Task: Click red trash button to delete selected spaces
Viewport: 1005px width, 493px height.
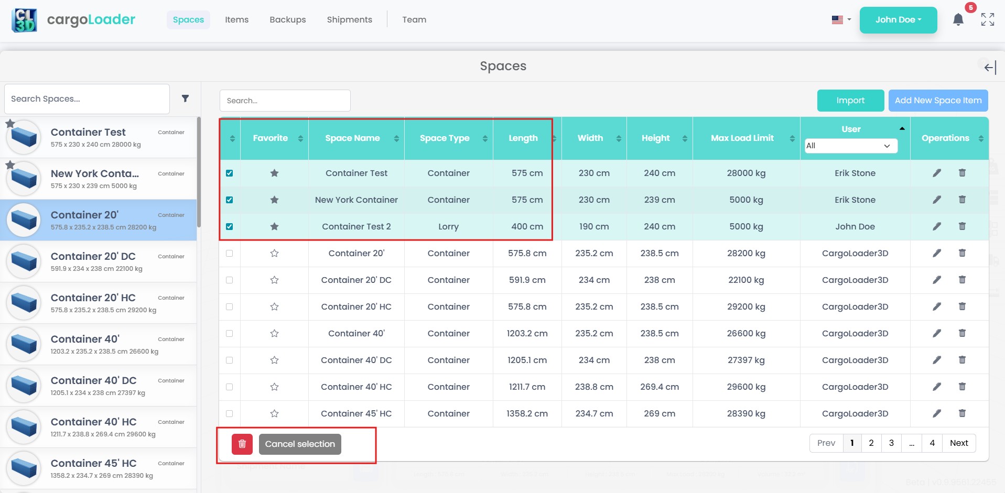Action: (242, 444)
